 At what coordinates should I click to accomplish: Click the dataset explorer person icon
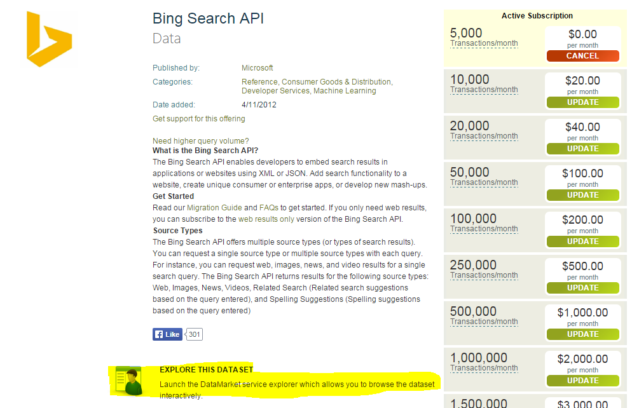[129, 381]
